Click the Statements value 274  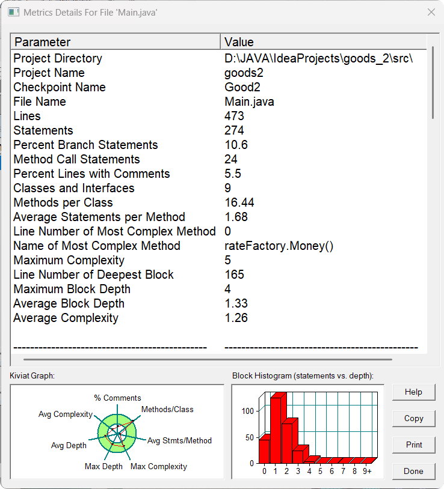(x=234, y=130)
